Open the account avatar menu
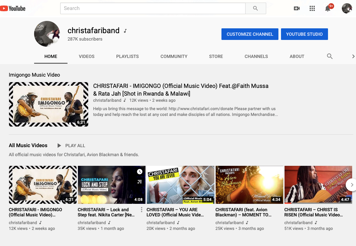 pos(347,8)
